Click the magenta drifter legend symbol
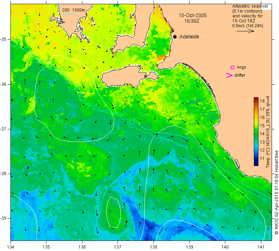 pyautogui.click(x=229, y=75)
